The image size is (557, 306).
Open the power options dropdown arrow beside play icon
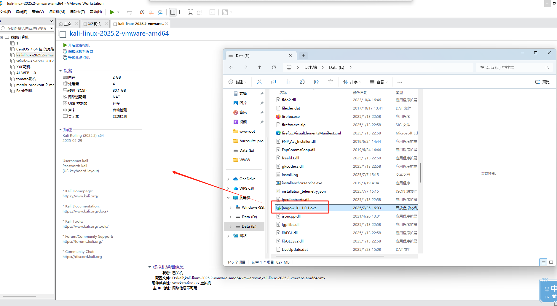118,12
